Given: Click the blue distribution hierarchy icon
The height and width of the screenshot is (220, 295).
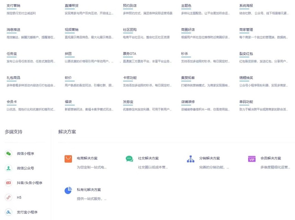Looking at the screenshot, I should pos(190,158).
